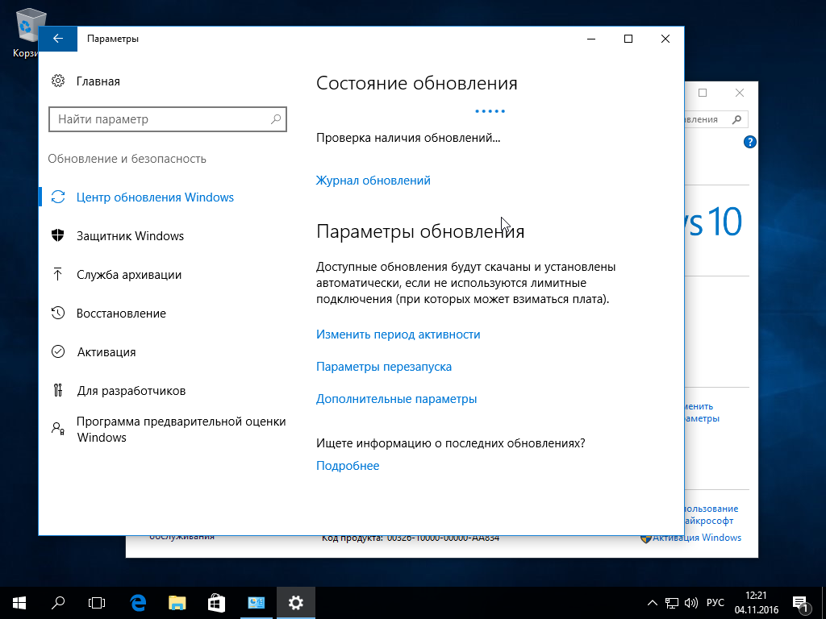Click the Подробнее link
The width and height of the screenshot is (826, 619).
click(x=348, y=466)
